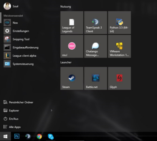The height and width of the screenshot is (141, 157).
Task: Click the Windows Start button
Action: 5,136
